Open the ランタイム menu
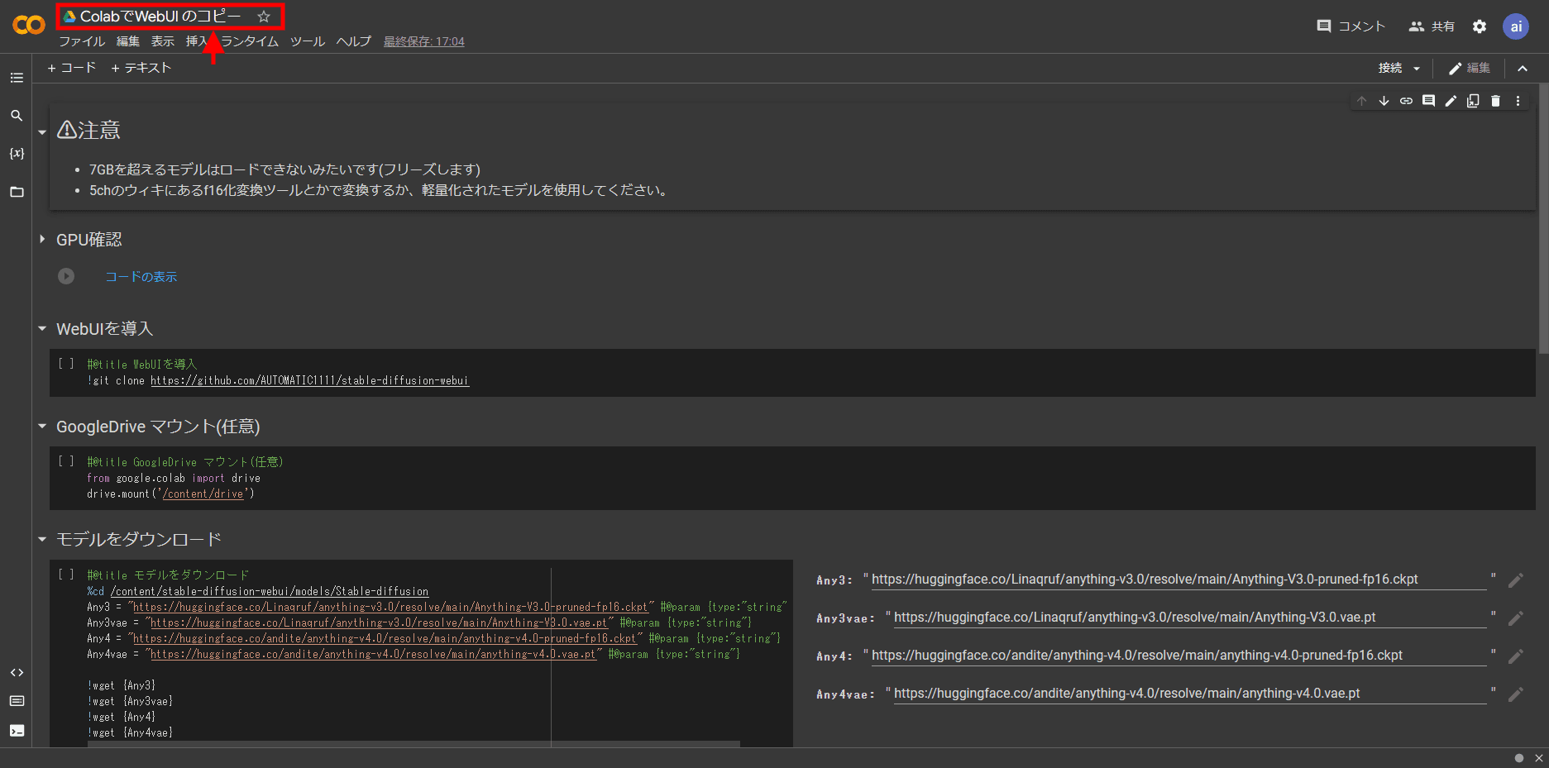Screen dimensions: 1549x768 point(251,41)
